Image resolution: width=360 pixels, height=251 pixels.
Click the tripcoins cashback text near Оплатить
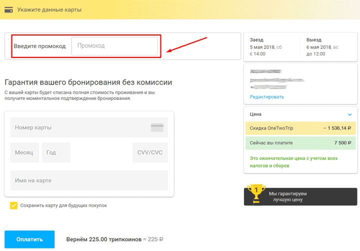(x=114, y=239)
